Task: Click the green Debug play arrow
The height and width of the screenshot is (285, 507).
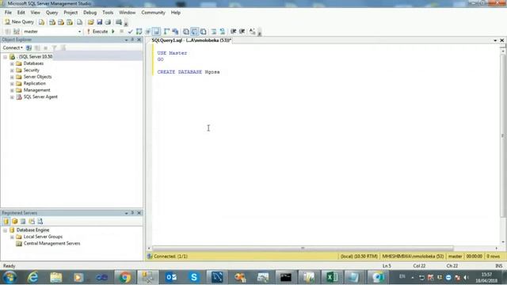Action: 113,32
